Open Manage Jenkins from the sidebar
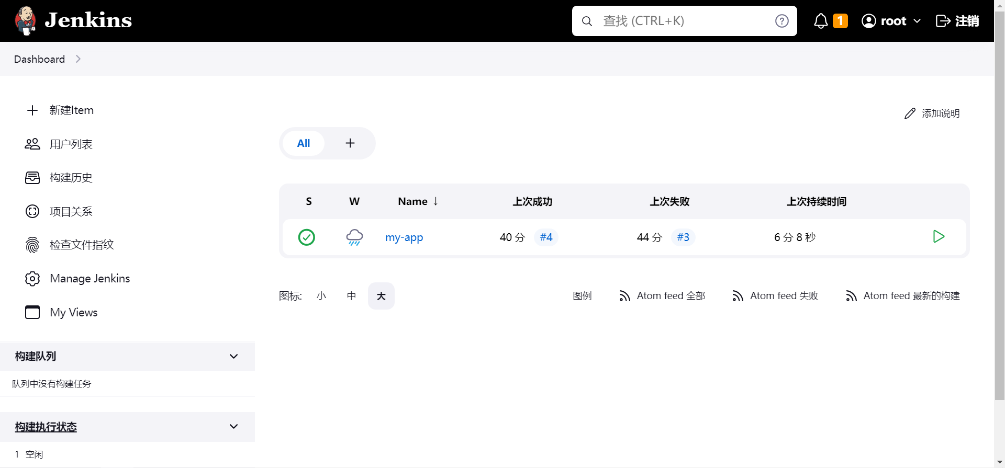Viewport: 1005px width, 468px height. coord(90,279)
